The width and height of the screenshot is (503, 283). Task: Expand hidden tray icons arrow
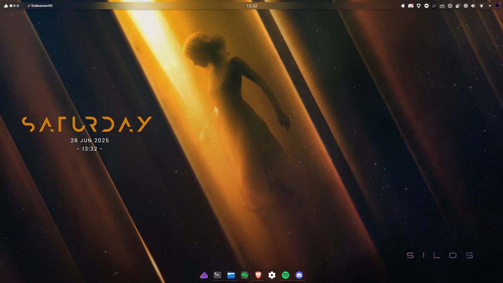[x=490, y=6]
